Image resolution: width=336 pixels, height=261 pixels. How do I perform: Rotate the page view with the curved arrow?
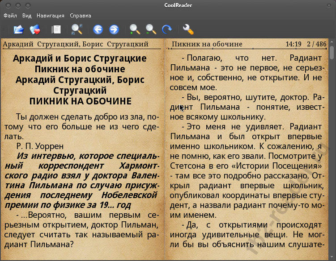167,30
